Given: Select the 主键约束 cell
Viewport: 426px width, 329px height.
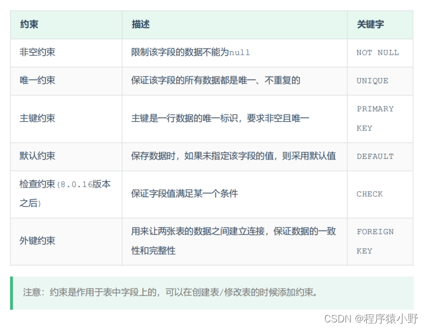Looking at the screenshot, I should click(x=37, y=118).
